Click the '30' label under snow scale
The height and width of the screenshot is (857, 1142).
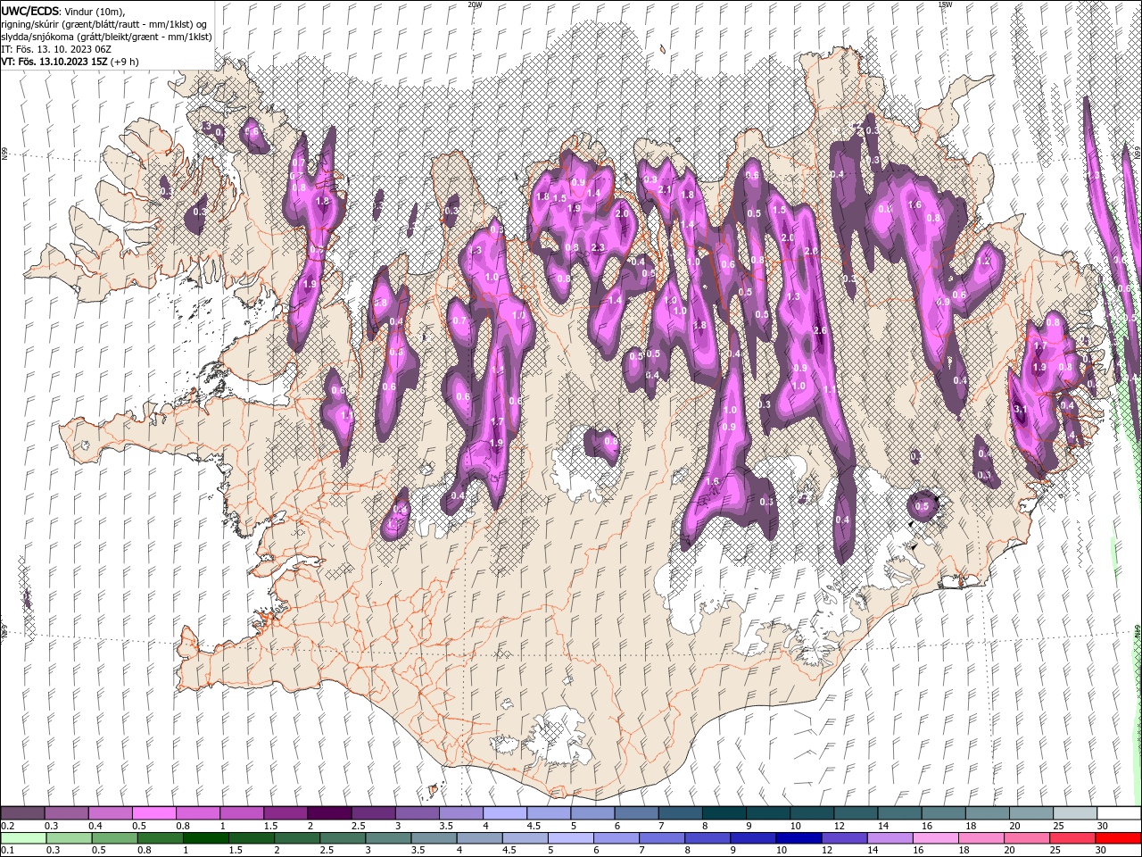pos(1103,826)
